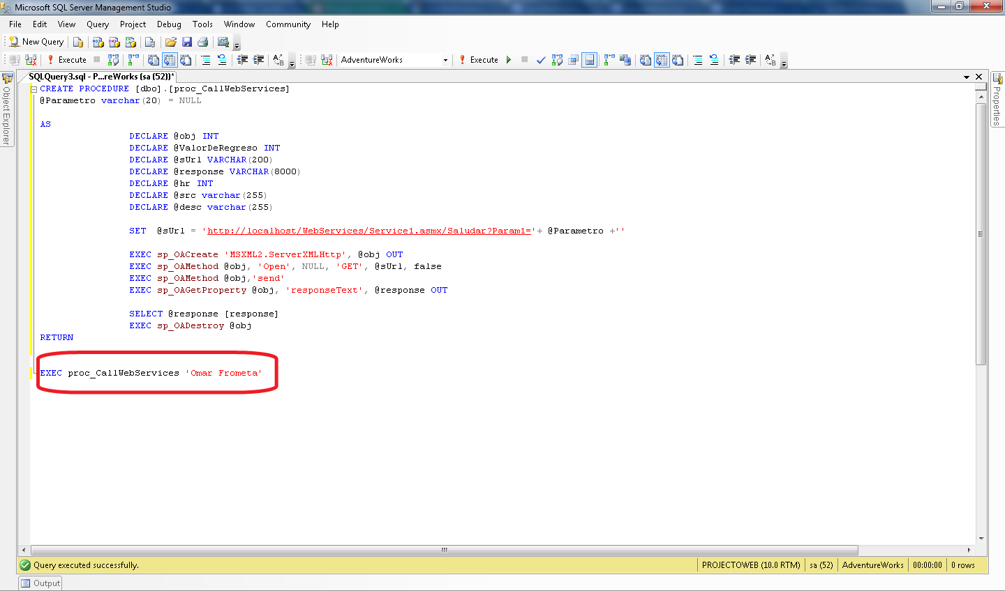
Task: Expand the Object Explorer side tab
Action: click(7, 109)
